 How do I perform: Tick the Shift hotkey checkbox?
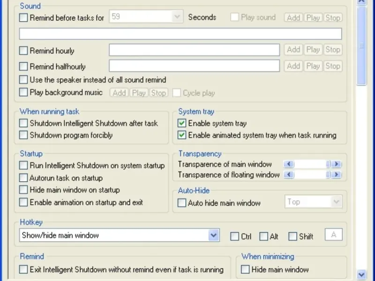click(x=292, y=237)
